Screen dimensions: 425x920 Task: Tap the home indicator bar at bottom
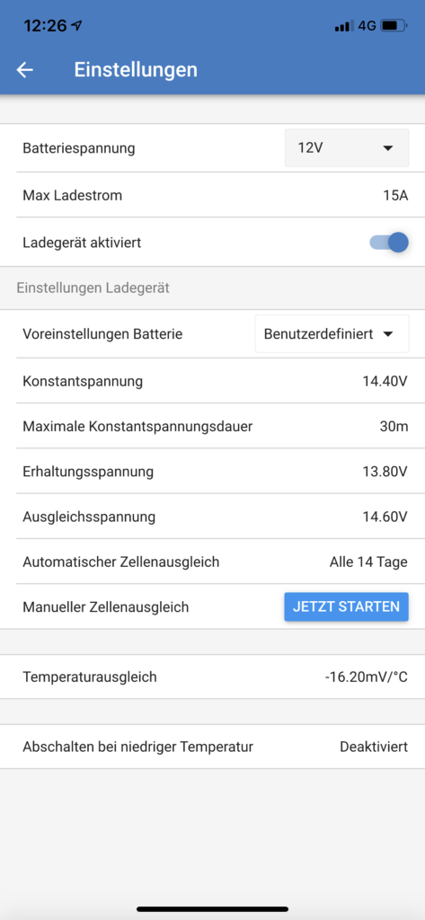point(212,909)
